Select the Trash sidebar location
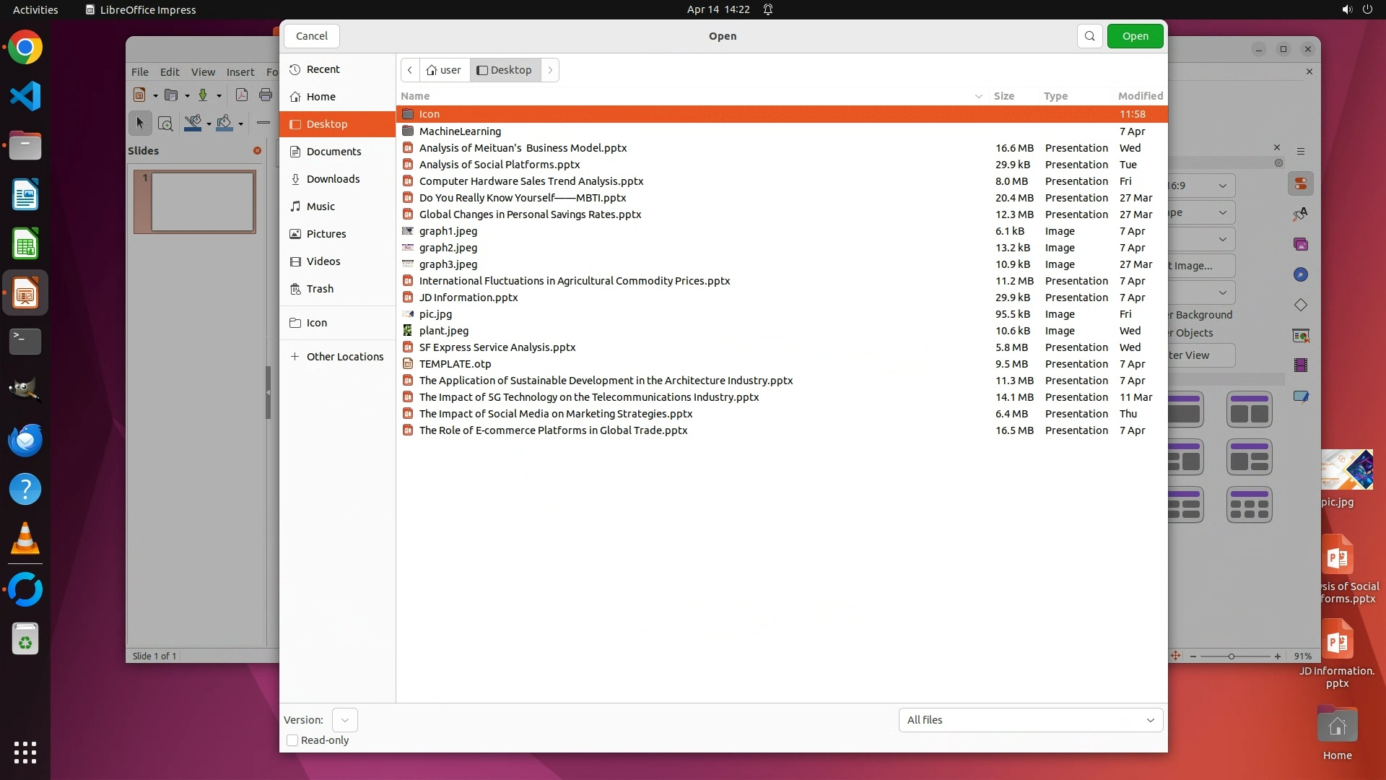Image resolution: width=1386 pixels, height=780 pixels. [x=320, y=289]
